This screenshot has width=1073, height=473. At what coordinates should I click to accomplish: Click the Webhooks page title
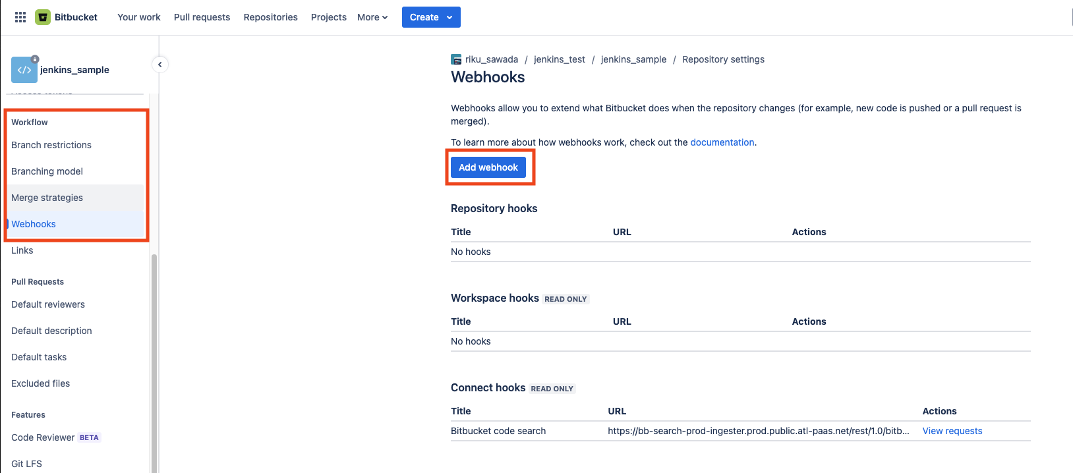pyautogui.click(x=488, y=77)
